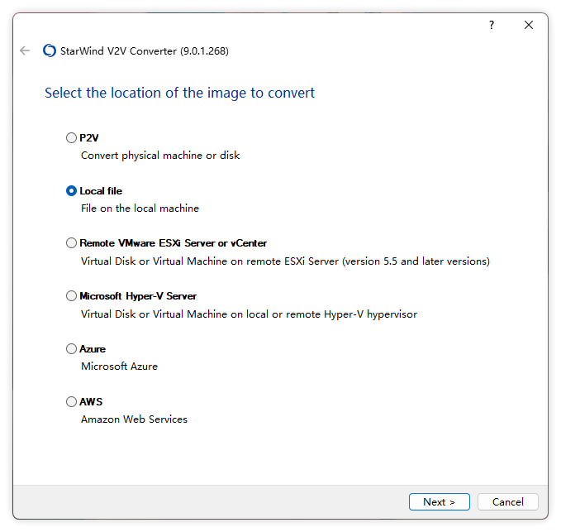The image size is (561, 532).
Task: Click the window title text with version
Action: (145, 51)
